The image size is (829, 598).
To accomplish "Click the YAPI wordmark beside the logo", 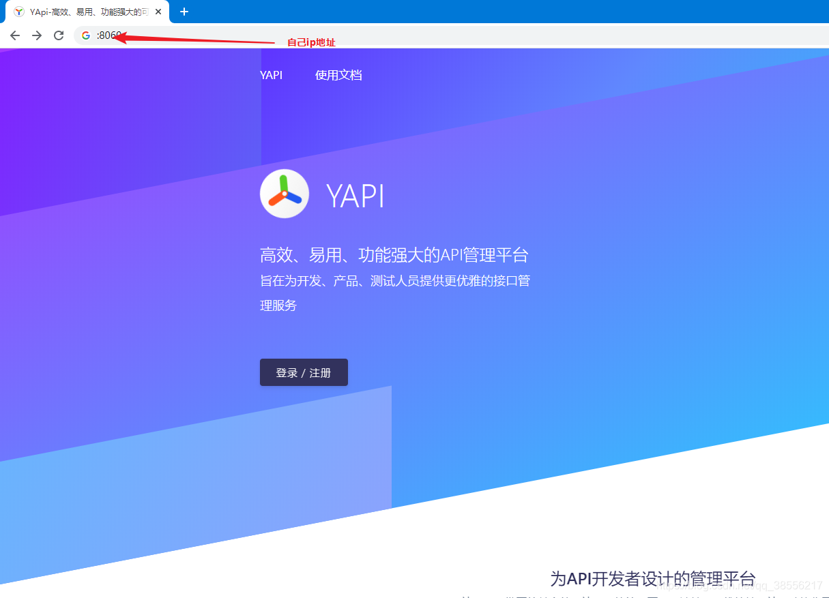I will click(x=355, y=196).
